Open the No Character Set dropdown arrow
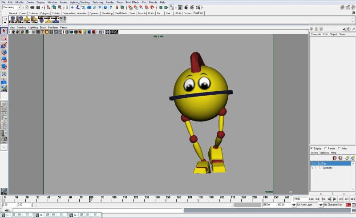 coord(320,205)
